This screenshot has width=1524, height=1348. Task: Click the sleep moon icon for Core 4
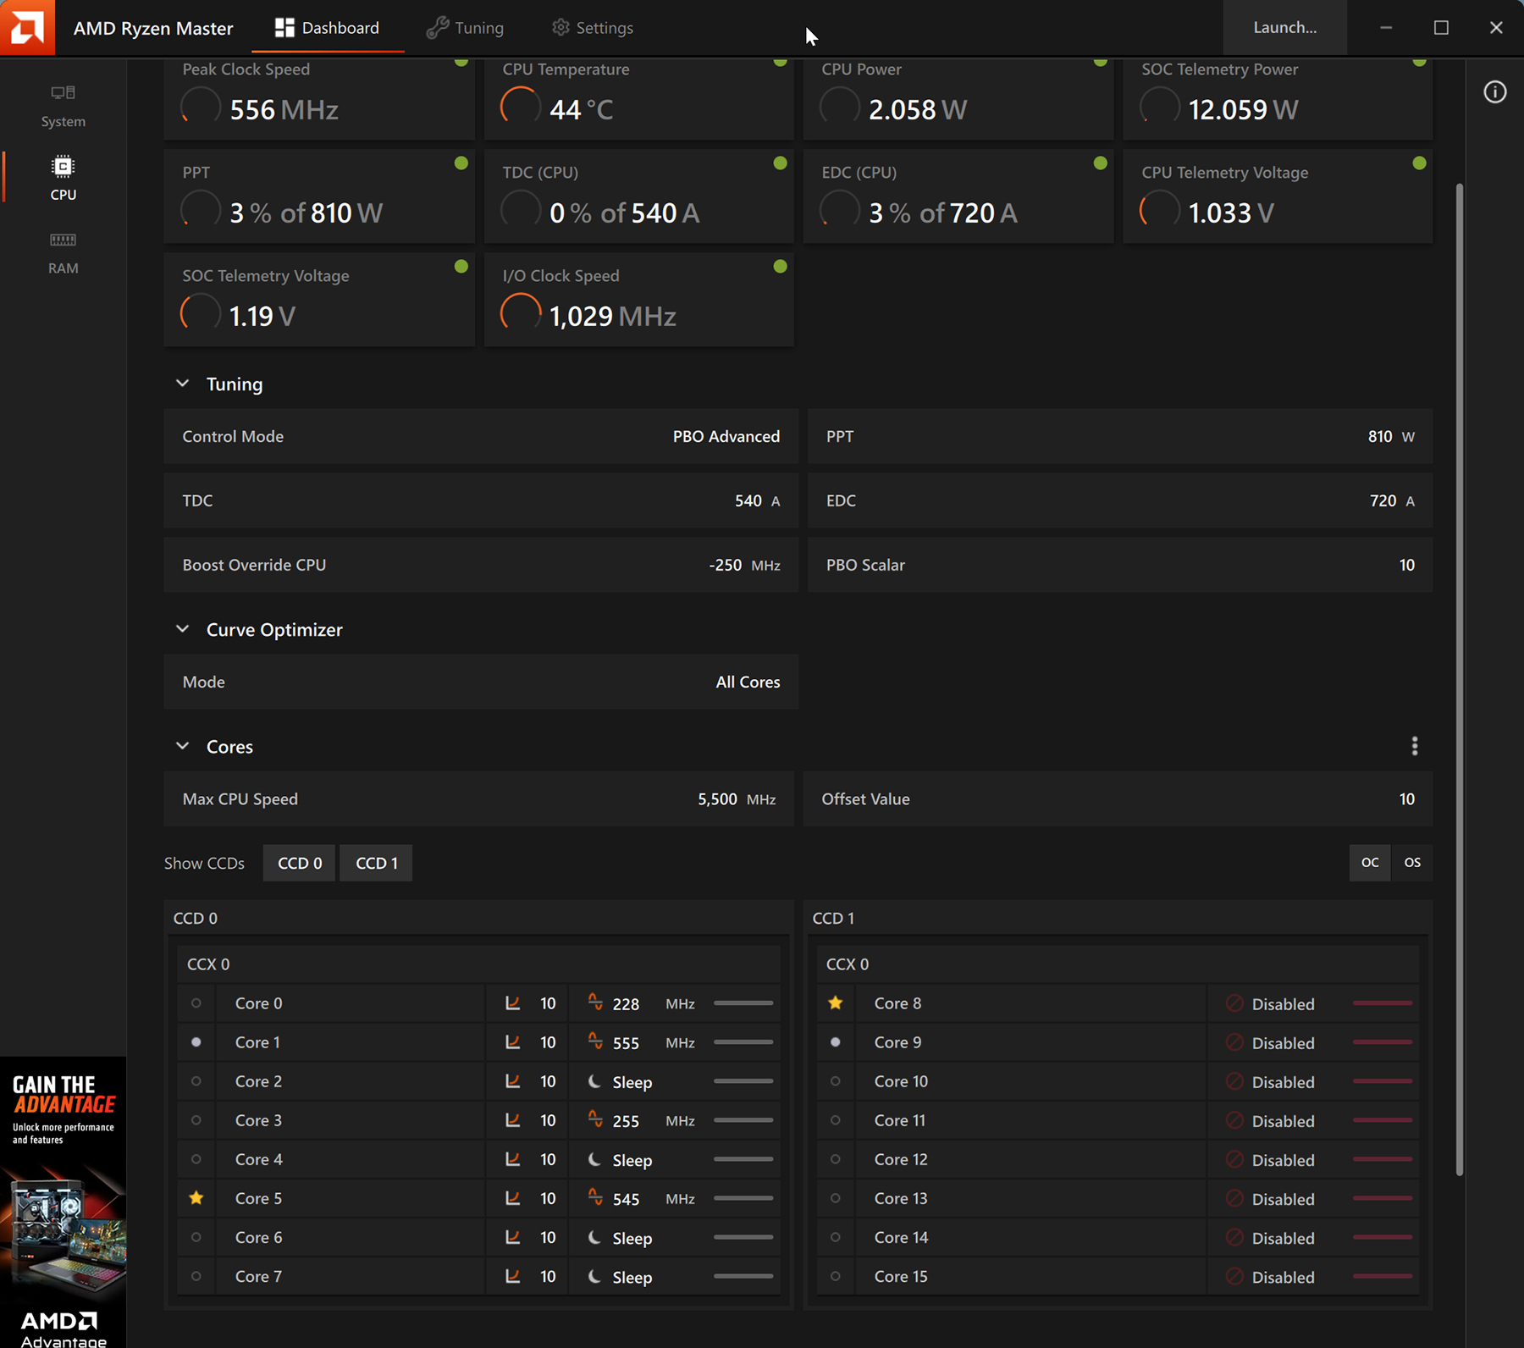(595, 1159)
